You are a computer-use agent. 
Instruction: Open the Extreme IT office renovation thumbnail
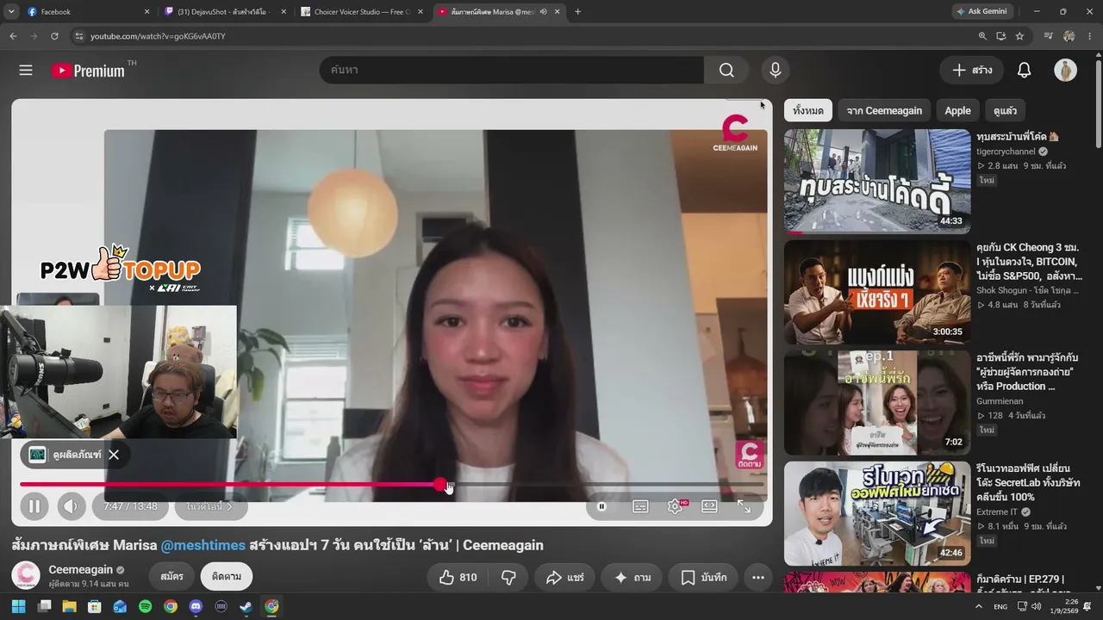point(877,513)
